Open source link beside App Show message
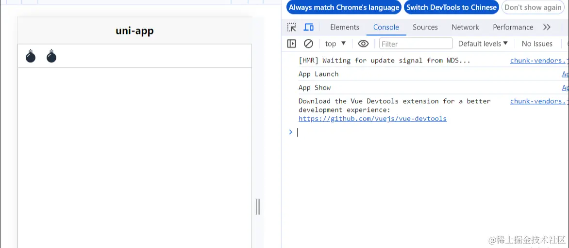 click(565, 88)
